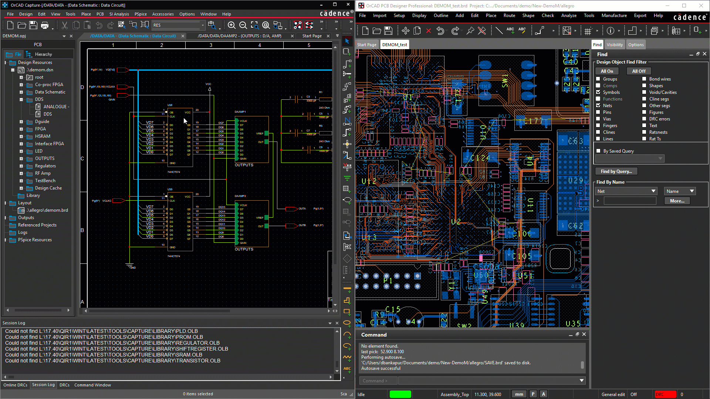Image resolution: width=710 pixels, height=399 pixels.
Task: Click the Fix pin icon in PCB Designer
Action: (470, 31)
